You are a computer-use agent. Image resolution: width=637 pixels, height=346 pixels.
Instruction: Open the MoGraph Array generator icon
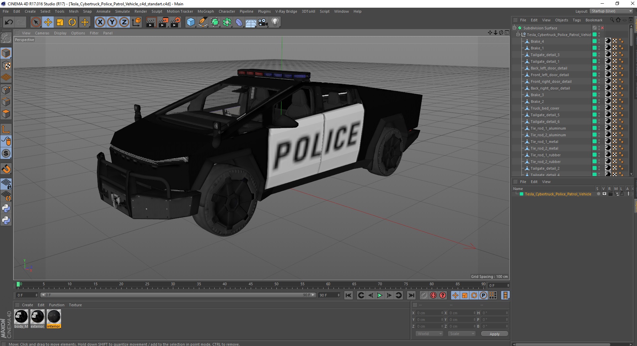227,22
